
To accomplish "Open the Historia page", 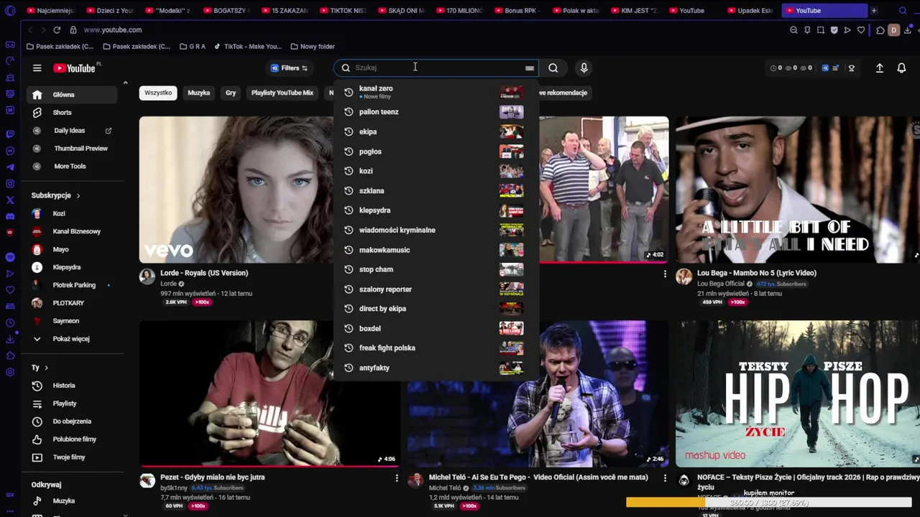I will tap(72, 386).
